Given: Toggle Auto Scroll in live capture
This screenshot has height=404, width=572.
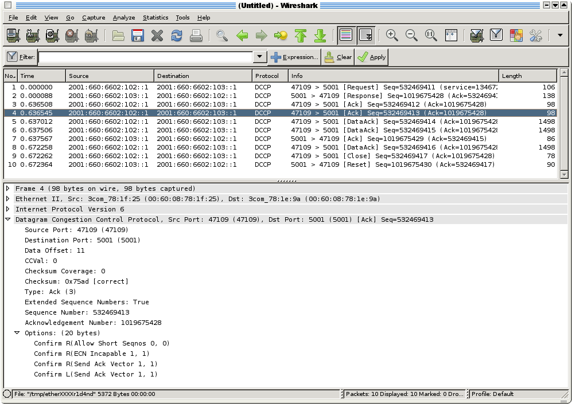Looking at the screenshot, I should [x=365, y=35].
